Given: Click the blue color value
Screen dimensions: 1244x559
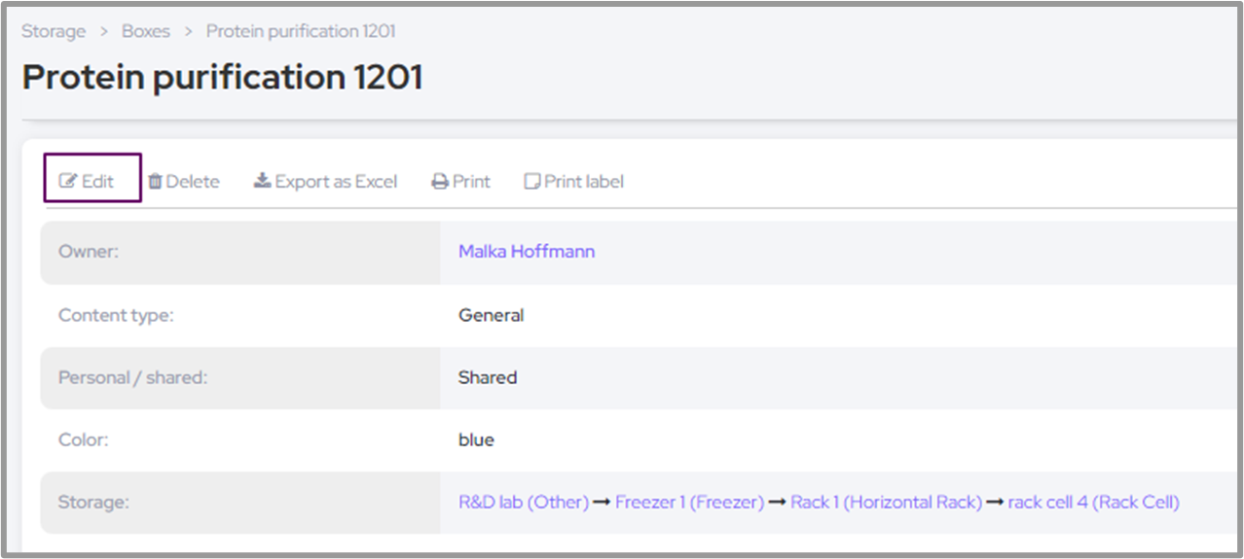Looking at the screenshot, I should [476, 439].
